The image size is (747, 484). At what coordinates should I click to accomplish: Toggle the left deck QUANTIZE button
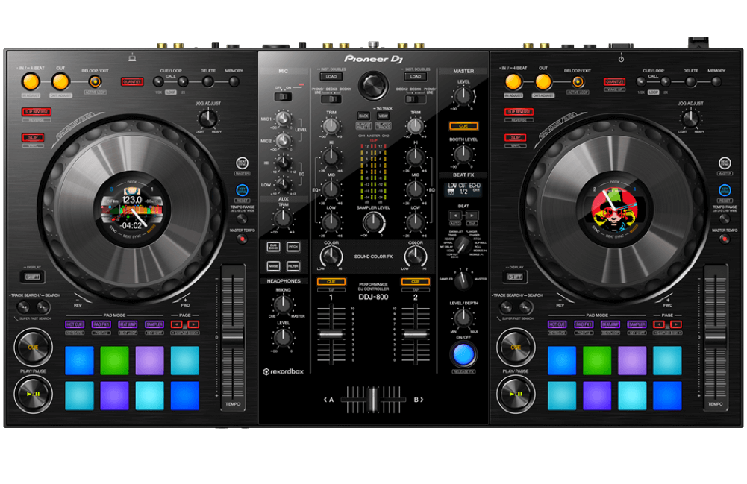tap(132, 81)
